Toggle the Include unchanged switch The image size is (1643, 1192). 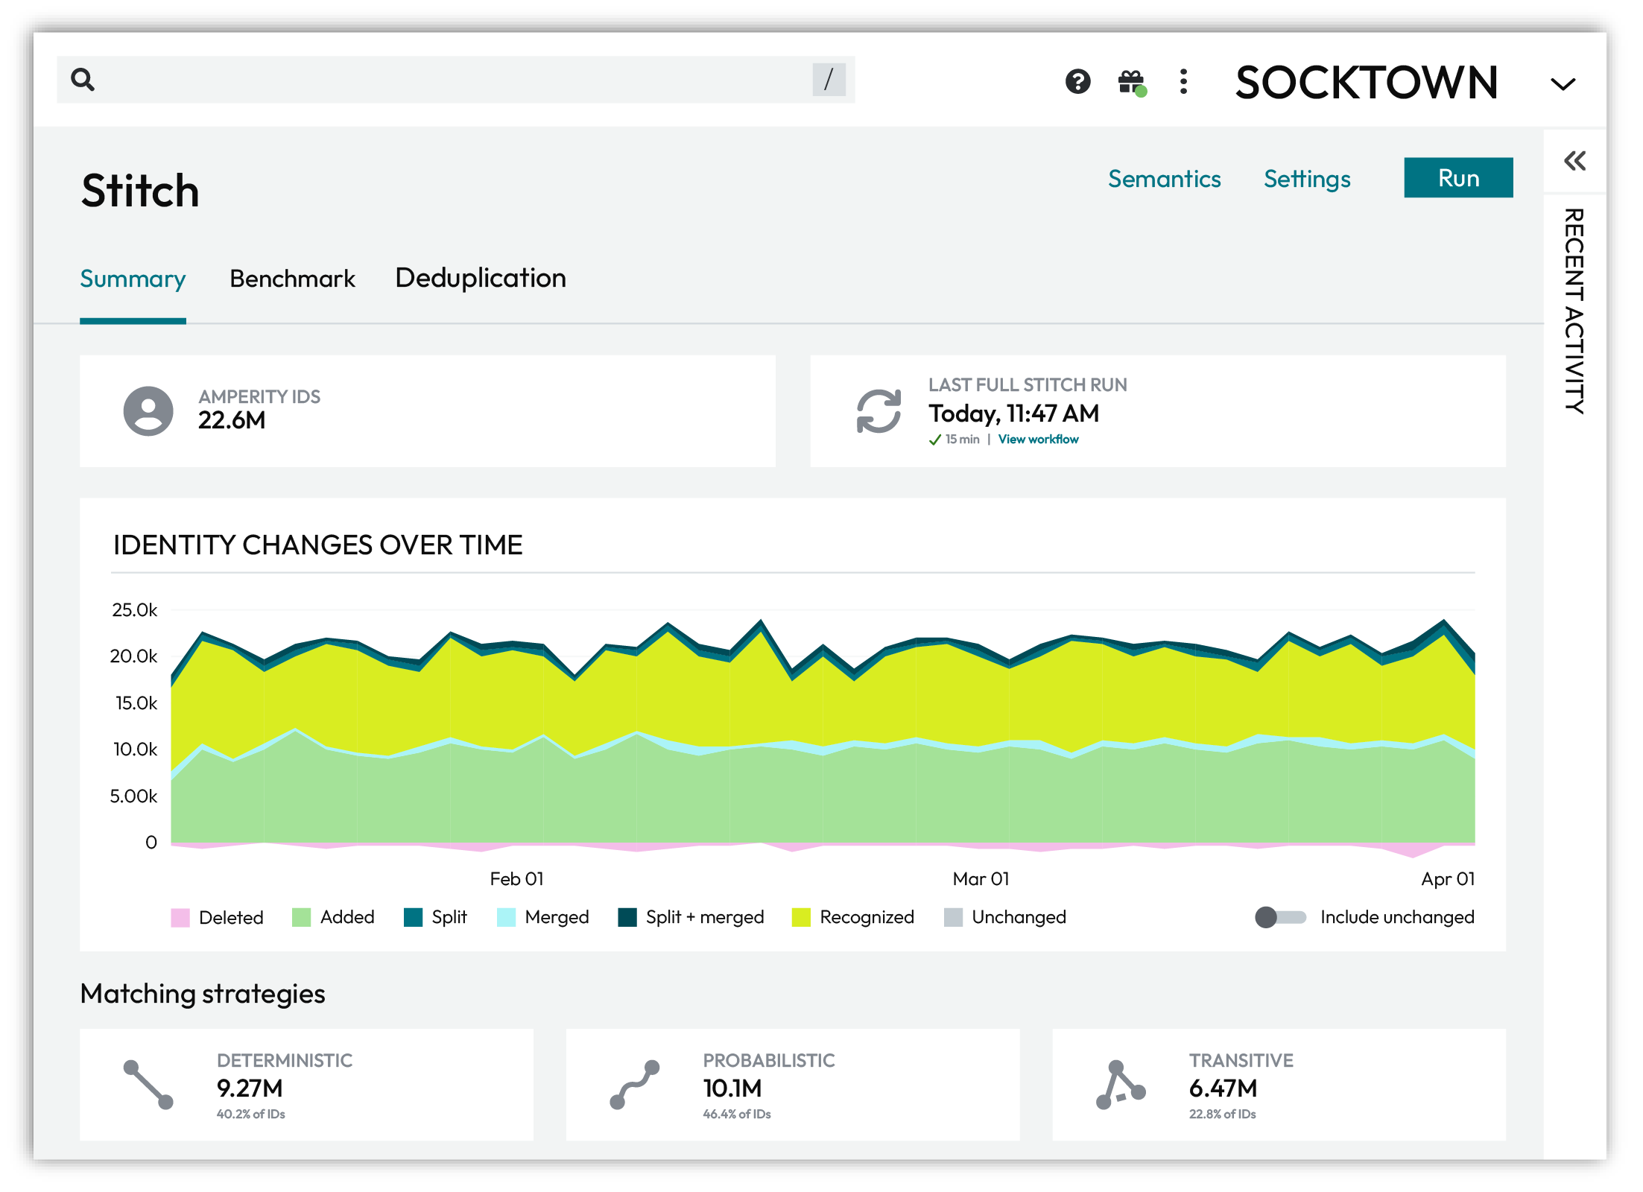coord(1280,917)
